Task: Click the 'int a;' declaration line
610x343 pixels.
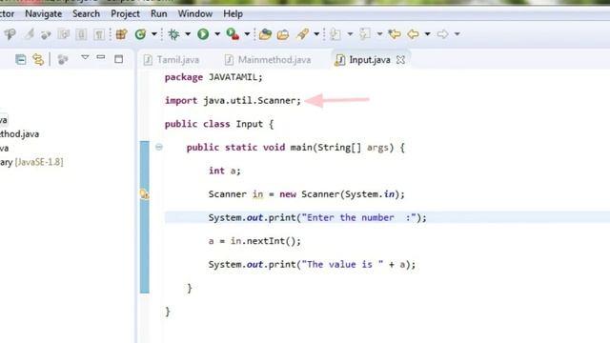Action: point(225,171)
